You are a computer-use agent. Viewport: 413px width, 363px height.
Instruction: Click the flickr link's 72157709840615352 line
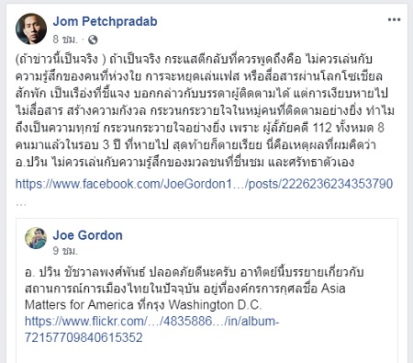click(84, 337)
